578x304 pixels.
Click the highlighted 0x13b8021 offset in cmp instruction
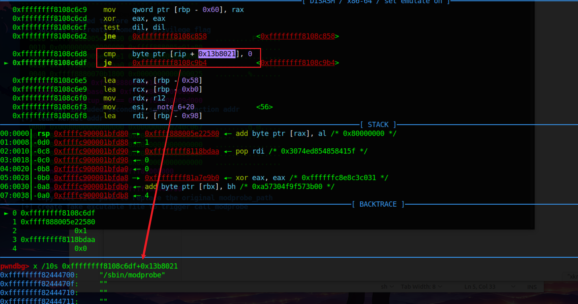[217, 54]
